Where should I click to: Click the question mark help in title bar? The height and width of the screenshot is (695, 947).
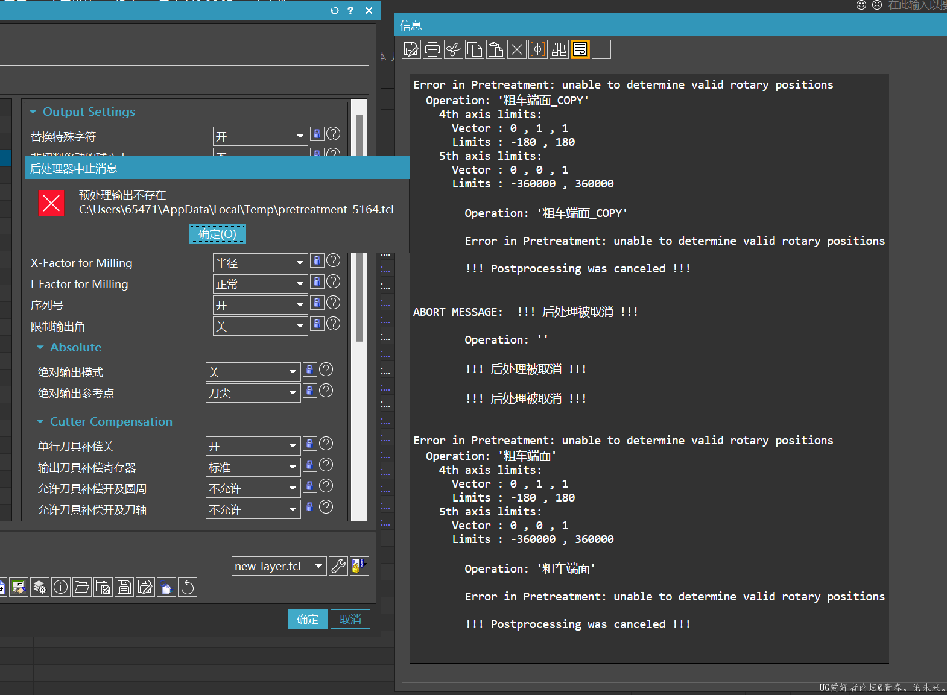coord(350,10)
